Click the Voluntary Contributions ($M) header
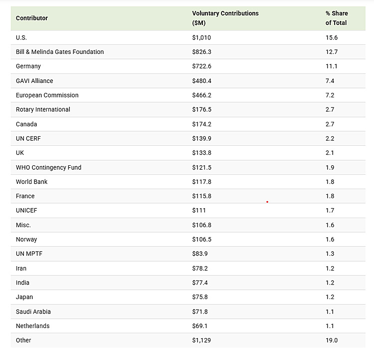374x355 pixels. [x=225, y=18]
